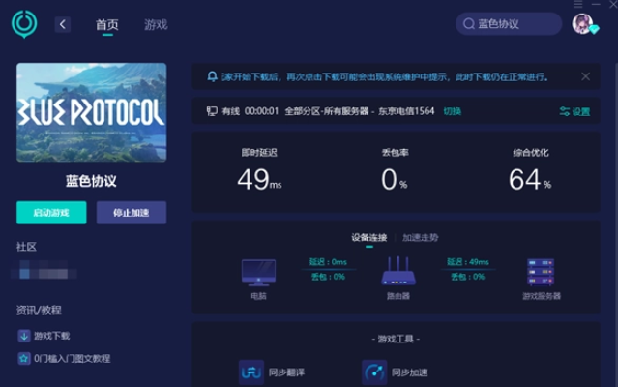Click the star icon beside tutorial link
Image resolution: width=618 pixels, height=387 pixels.
(24, 359)
